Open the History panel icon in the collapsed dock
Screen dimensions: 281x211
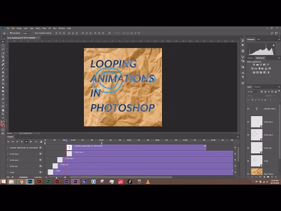pos(243,41)
